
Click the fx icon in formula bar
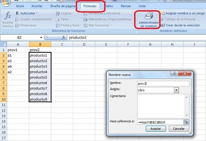(64, 37)
